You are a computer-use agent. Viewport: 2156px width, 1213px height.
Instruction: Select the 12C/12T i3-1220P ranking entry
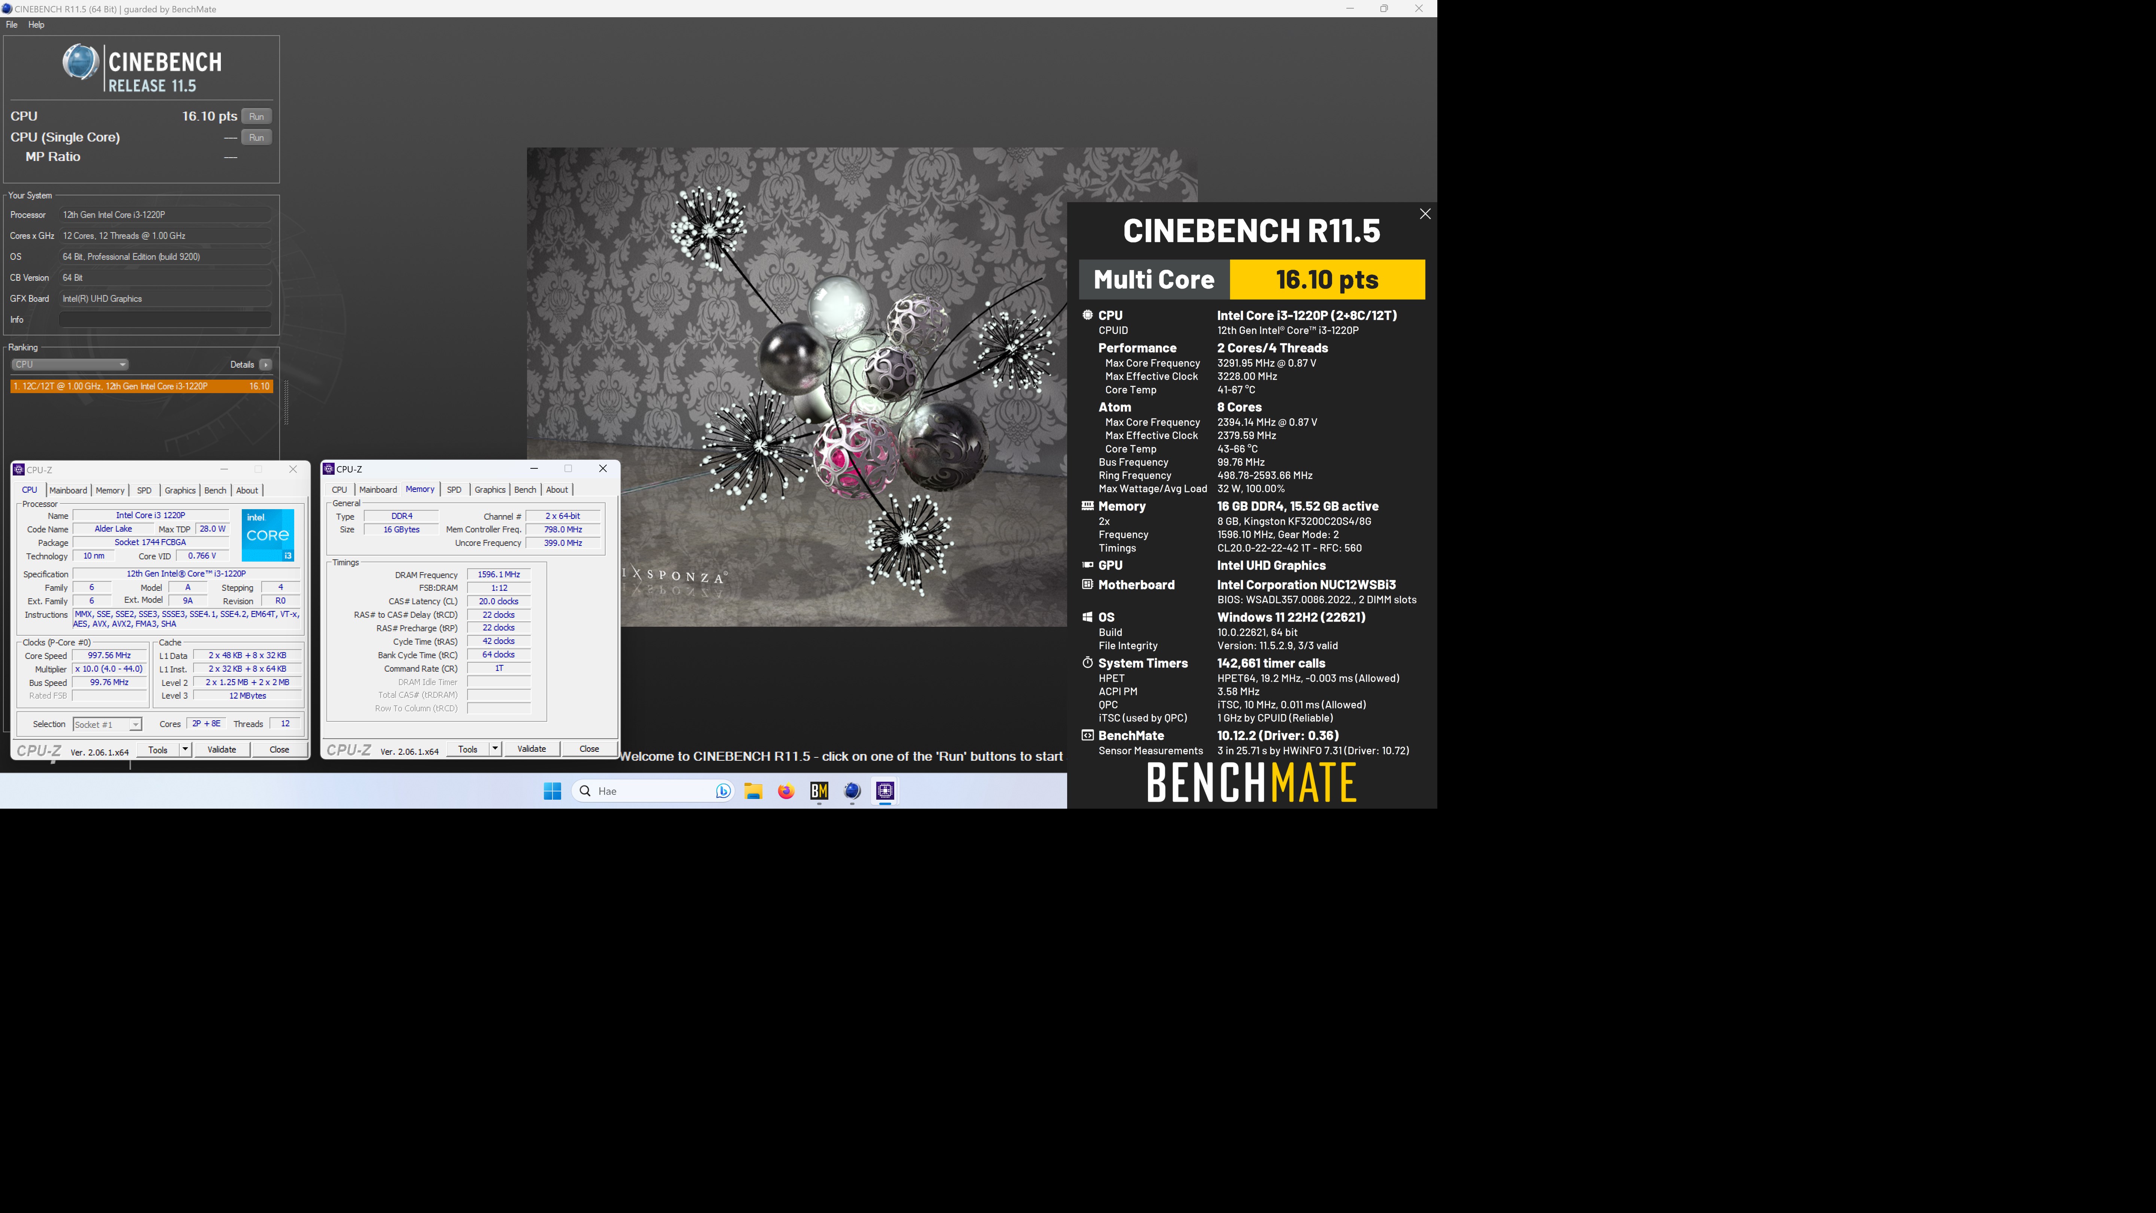pyautogui.click(x=141, y=386)
